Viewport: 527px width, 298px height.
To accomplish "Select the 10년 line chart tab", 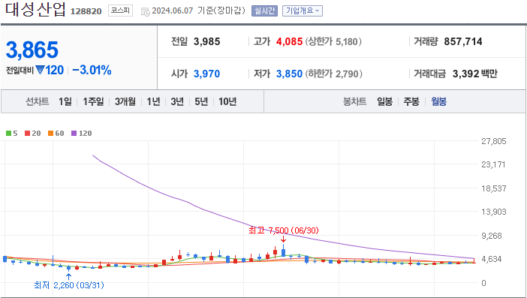I will pos(227,101).
